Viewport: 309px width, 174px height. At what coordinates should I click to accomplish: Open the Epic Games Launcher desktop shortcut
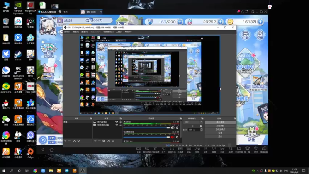click(x=18, y=73)
